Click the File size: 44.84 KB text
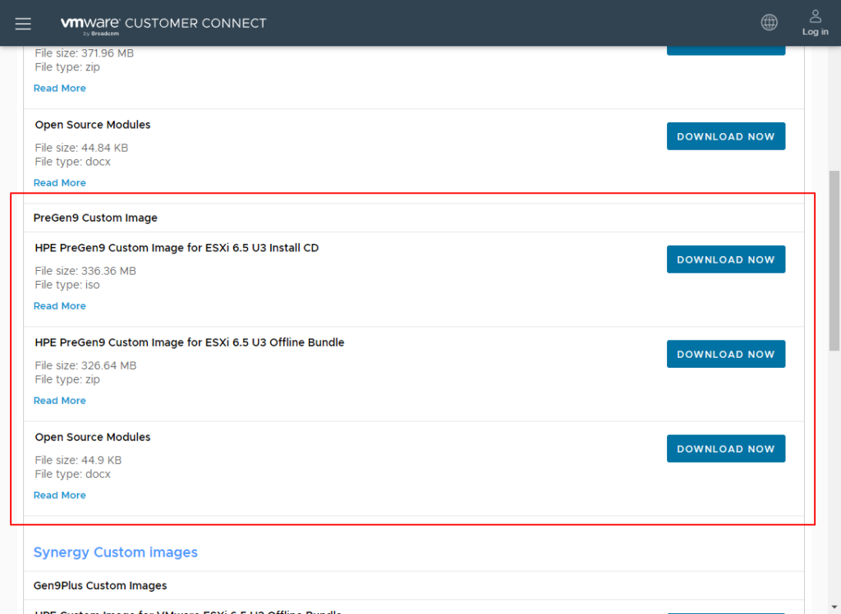 81,148
